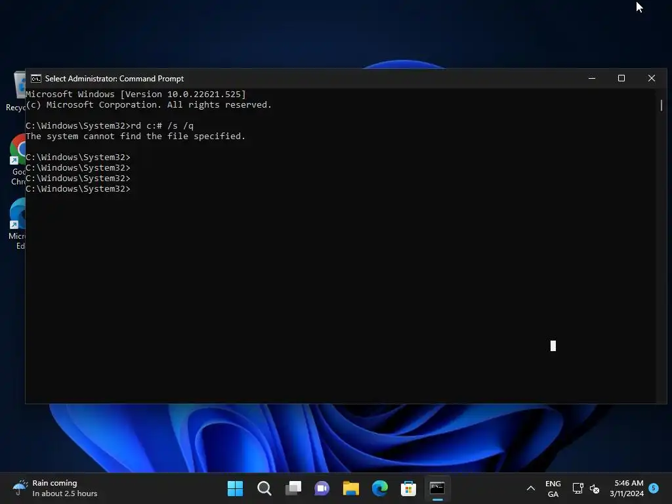Close the Command Prompt window
Viewport: 672px width, 504px height.
tap(652, 79)
